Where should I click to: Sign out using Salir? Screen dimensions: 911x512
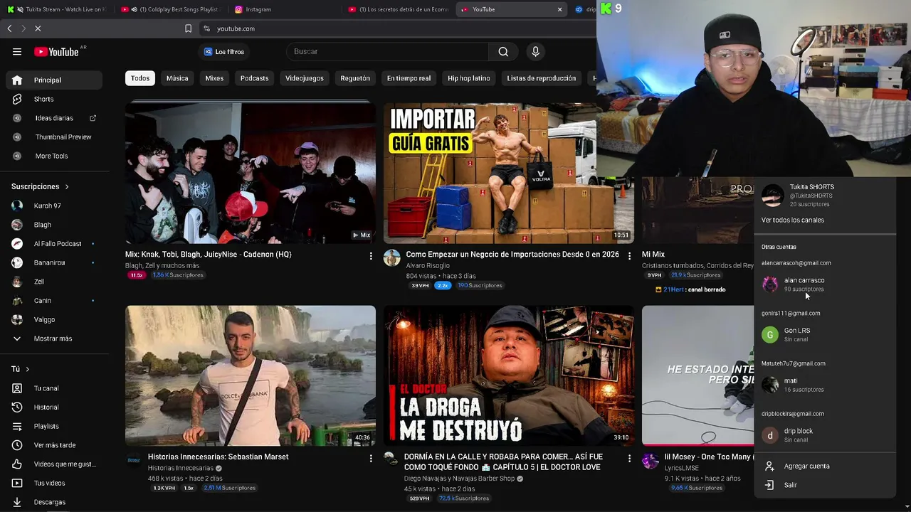pos(824,485)
